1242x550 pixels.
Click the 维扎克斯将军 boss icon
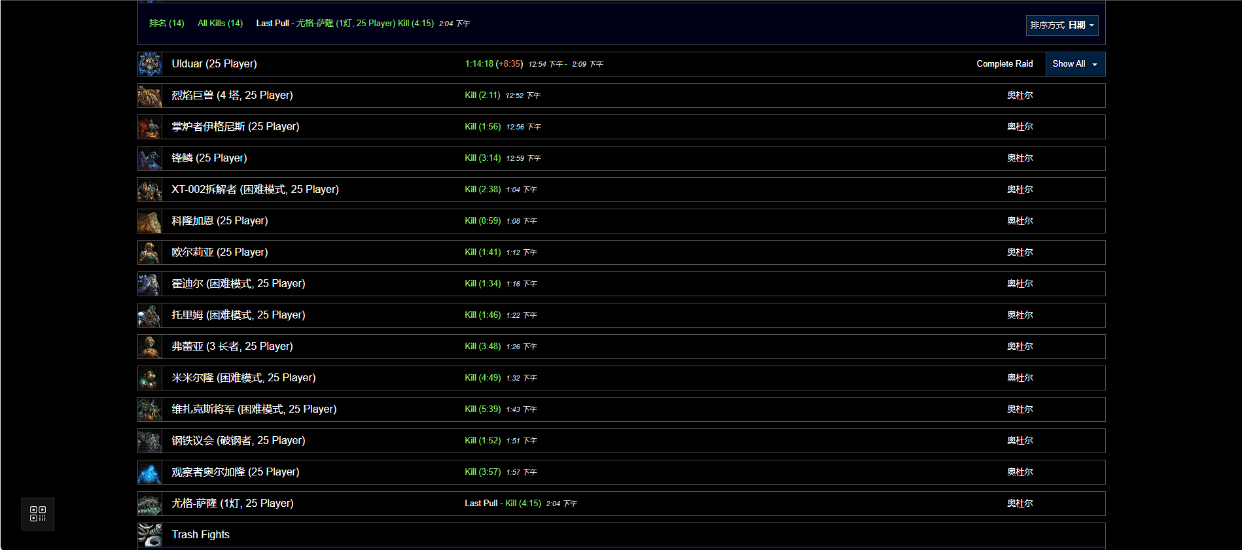(150, 409)
